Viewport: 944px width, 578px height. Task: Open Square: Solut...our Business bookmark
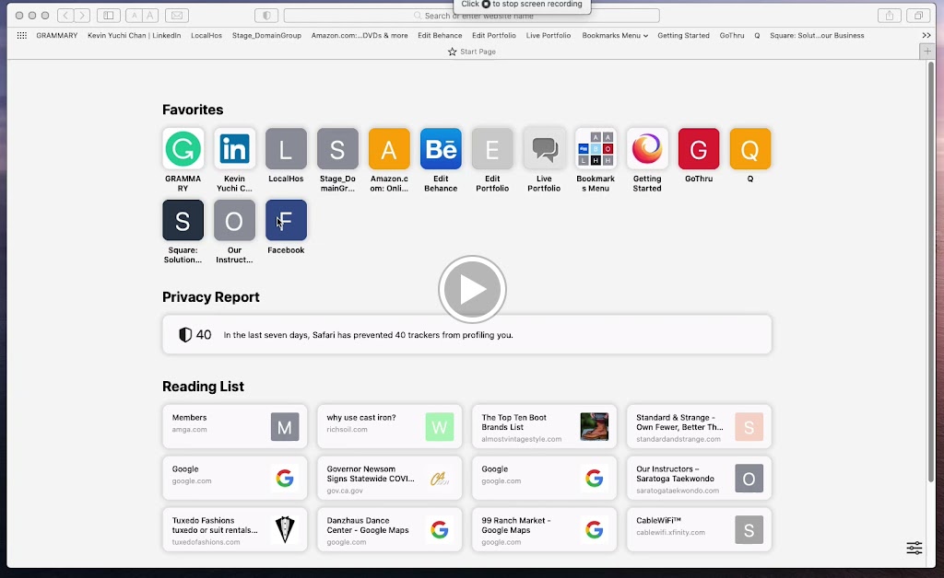click(x=817, y=36)
